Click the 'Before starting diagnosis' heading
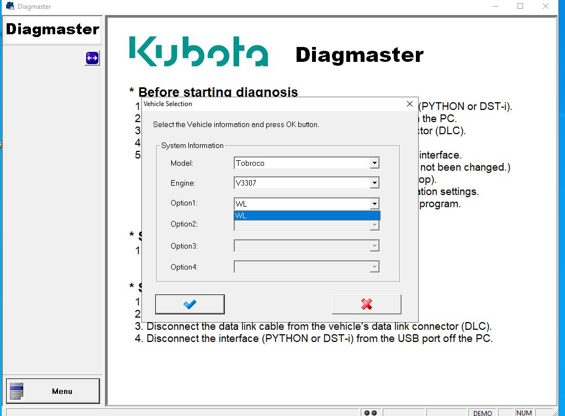 218,92
